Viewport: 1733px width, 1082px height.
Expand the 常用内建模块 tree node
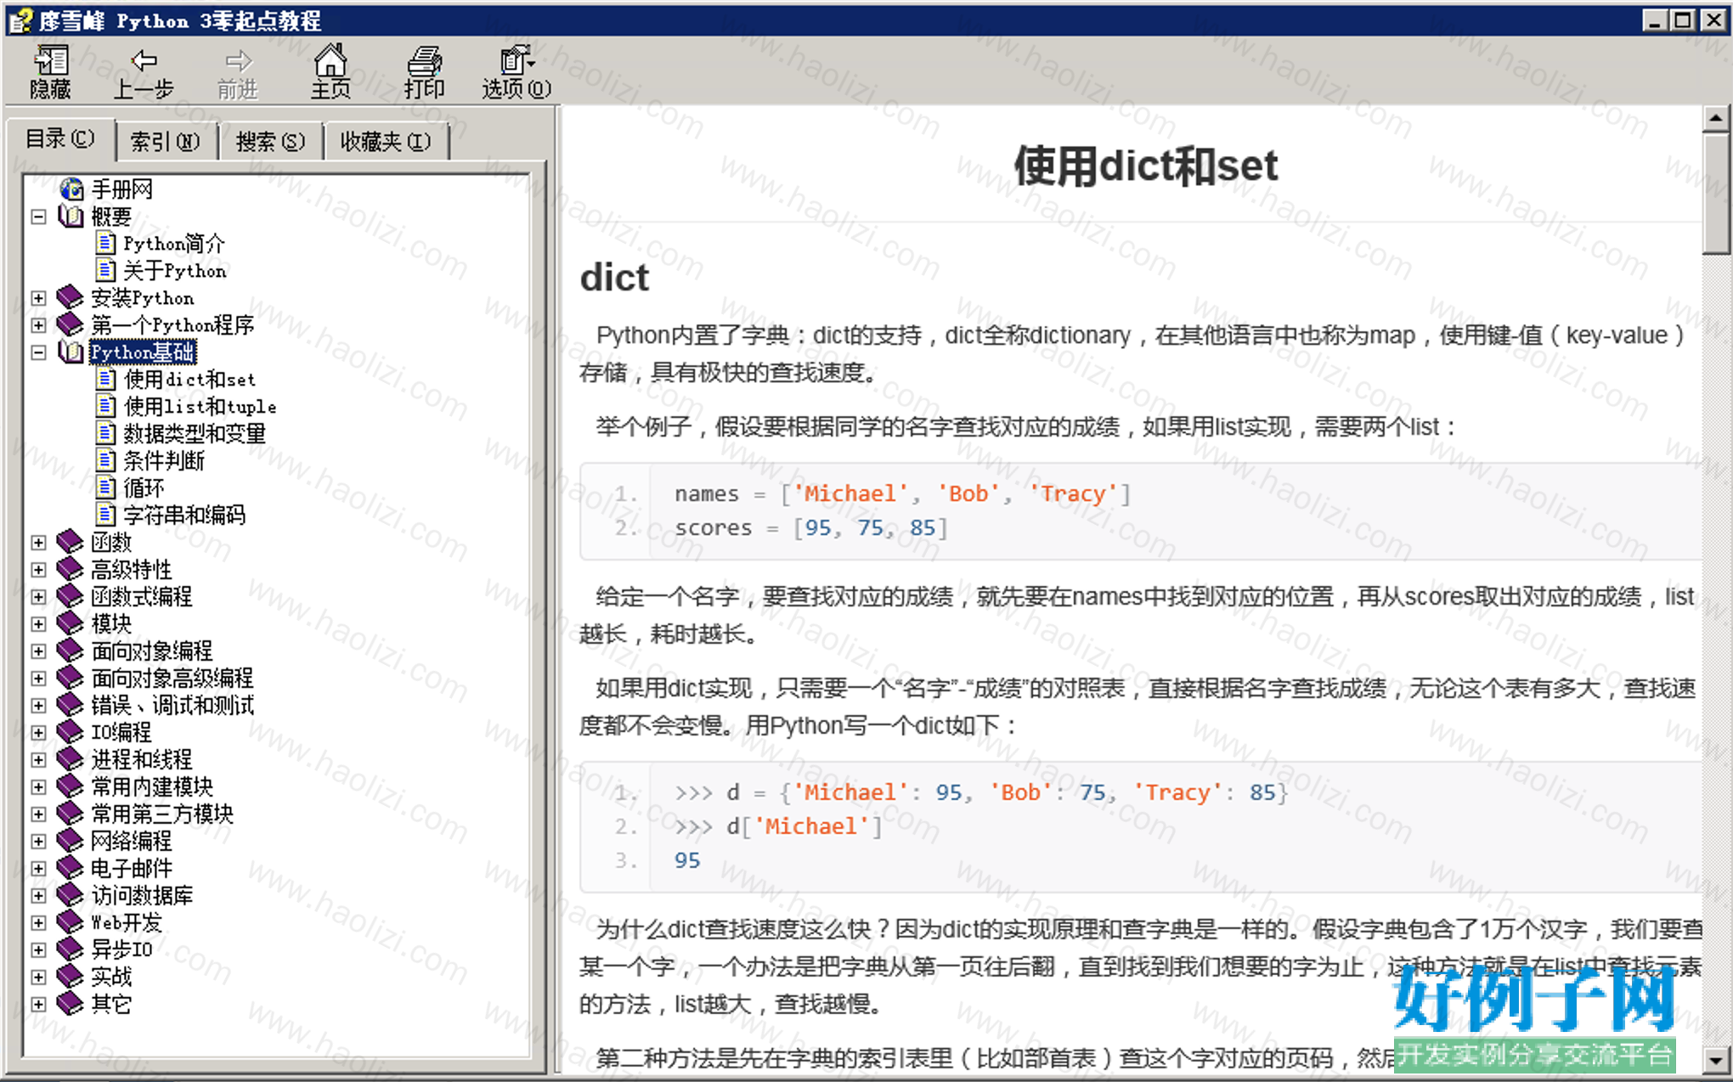pyautogui.click(x=38, y=787)
